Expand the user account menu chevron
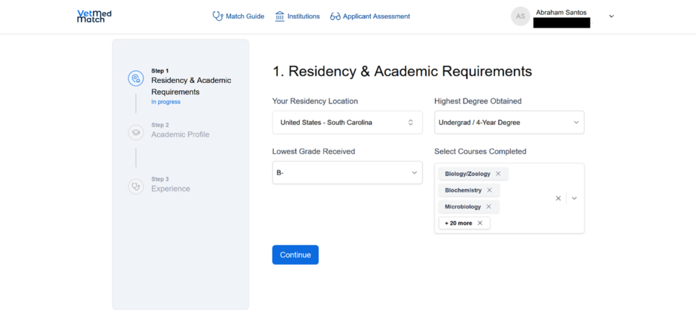696x324 pixels. [611, 16]
